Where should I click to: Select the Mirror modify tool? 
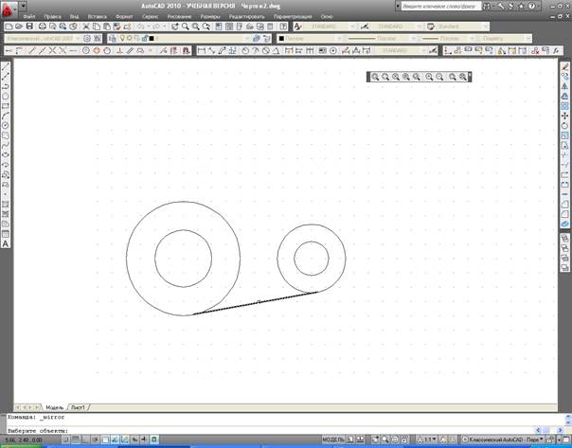(564, 86)
